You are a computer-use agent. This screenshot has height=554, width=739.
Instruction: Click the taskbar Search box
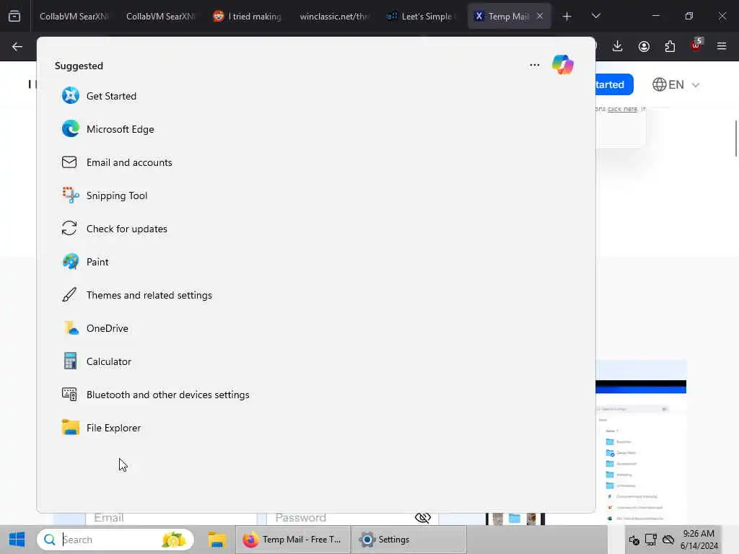pos(115,540)
